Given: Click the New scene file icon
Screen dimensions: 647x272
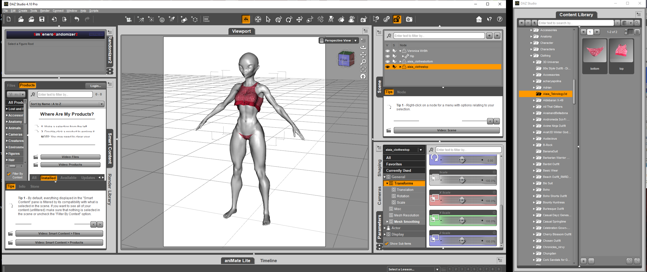Looking at the screenshot, I should [9, 19].
